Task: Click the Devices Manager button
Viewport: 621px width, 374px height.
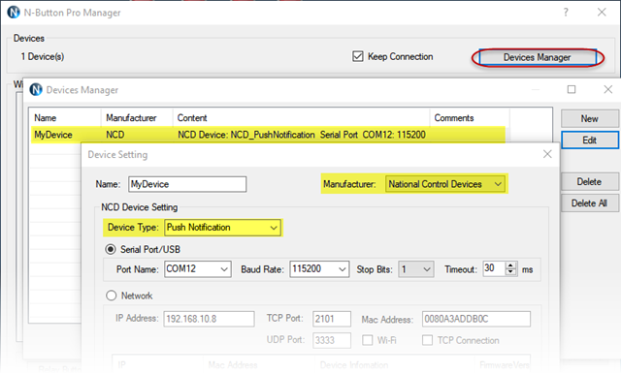Action: (x=538, y=57)
